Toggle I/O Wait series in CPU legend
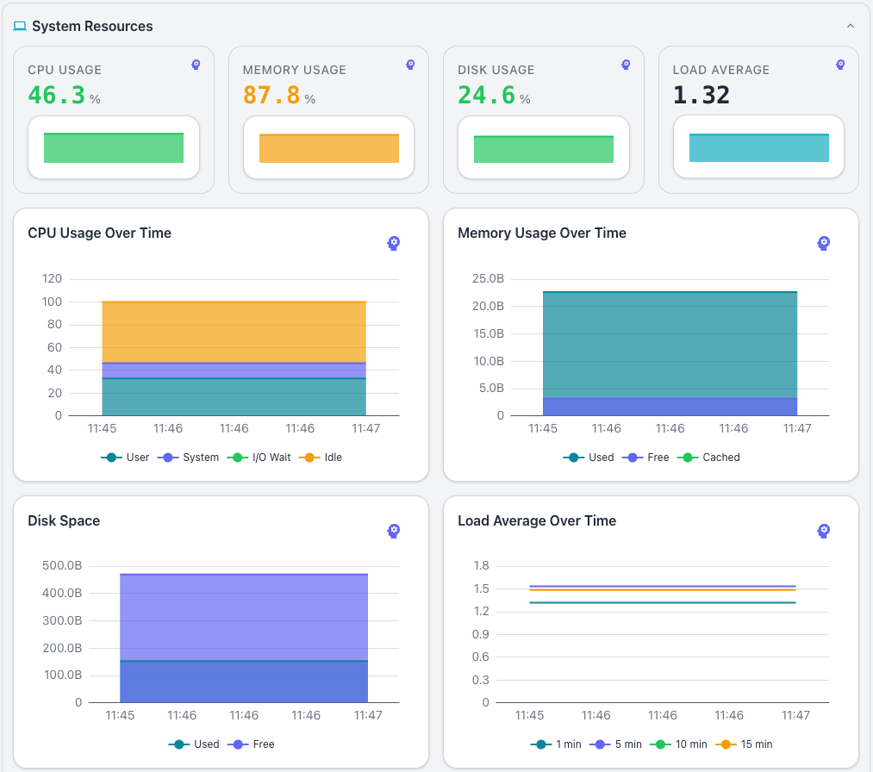Screen dimensions: 873x772 (259, 458)
